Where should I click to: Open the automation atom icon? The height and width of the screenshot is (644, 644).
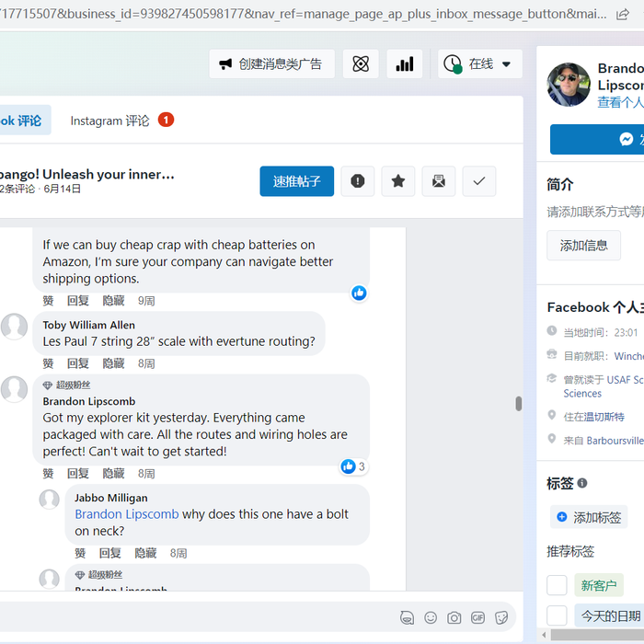tap(361, 64)
